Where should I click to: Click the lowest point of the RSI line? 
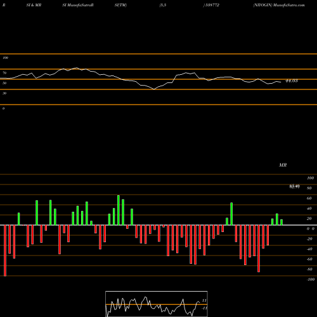tap(154, 89)
